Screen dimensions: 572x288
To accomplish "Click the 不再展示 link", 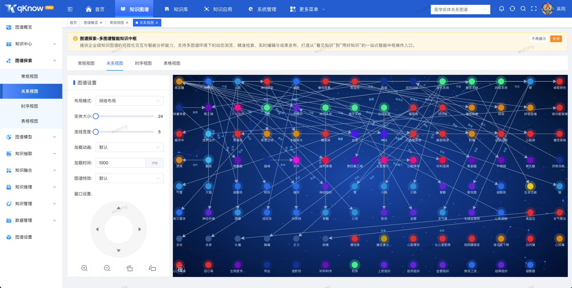I will click(x=539, y=39).
